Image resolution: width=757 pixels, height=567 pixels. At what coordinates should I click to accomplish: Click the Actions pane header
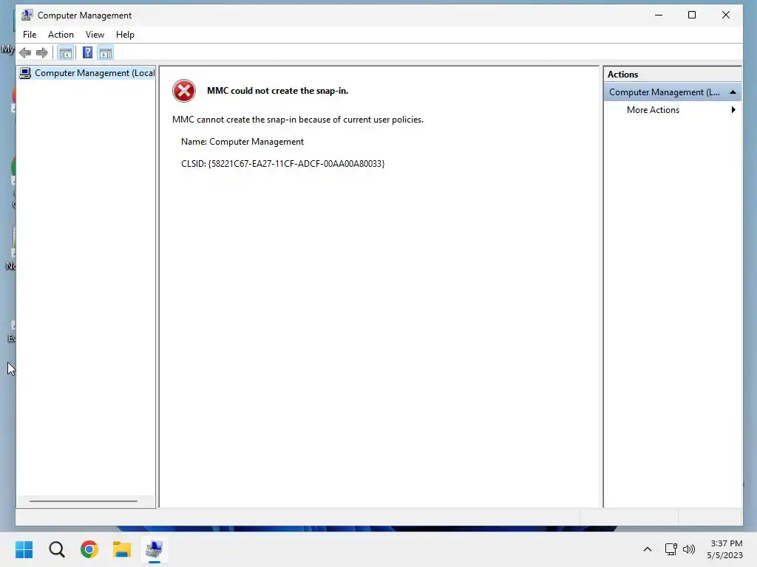click(x=672, y=75)
